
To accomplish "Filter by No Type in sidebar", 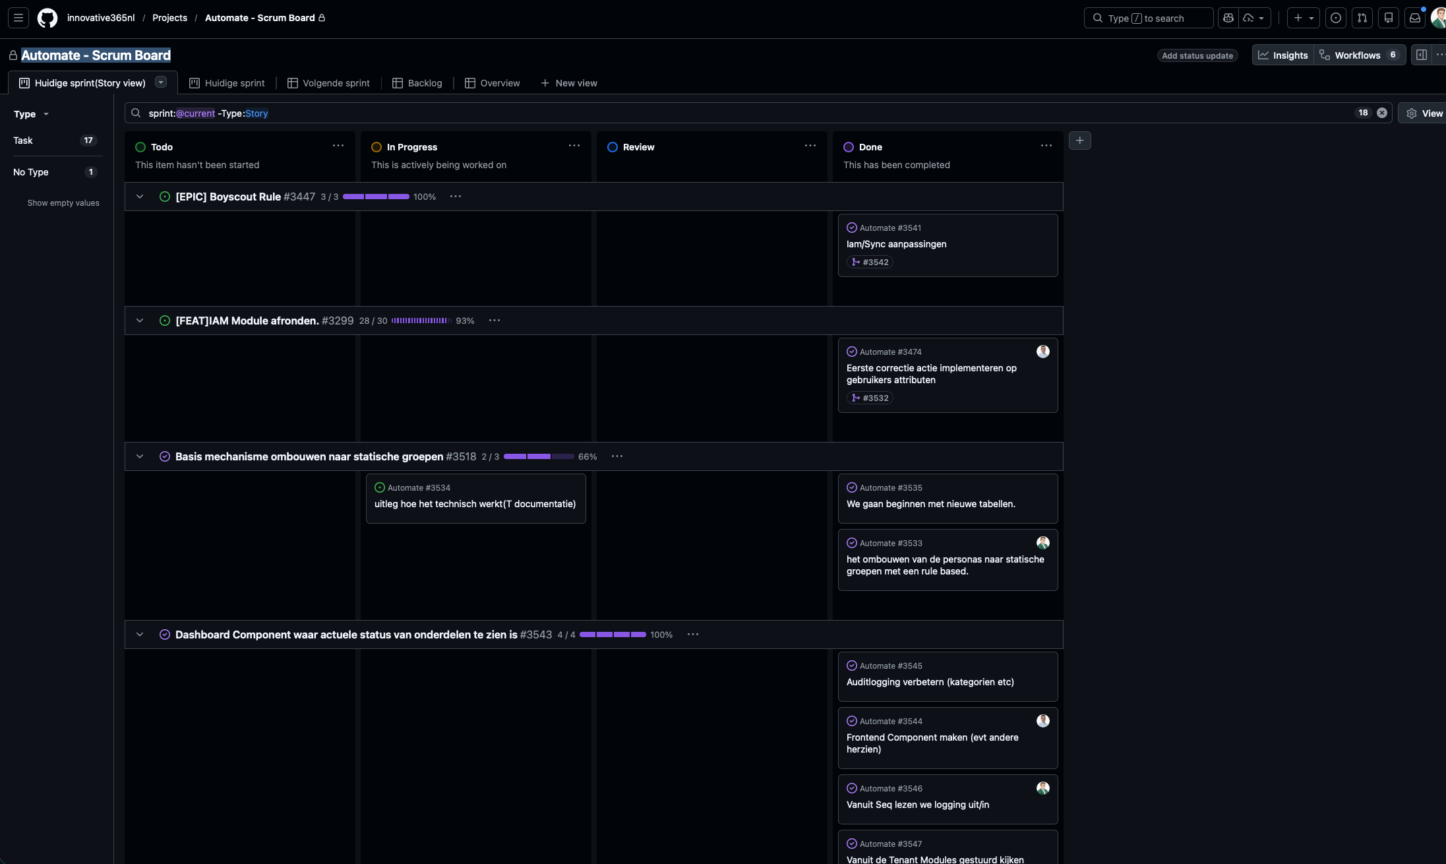I will point(55,172).
